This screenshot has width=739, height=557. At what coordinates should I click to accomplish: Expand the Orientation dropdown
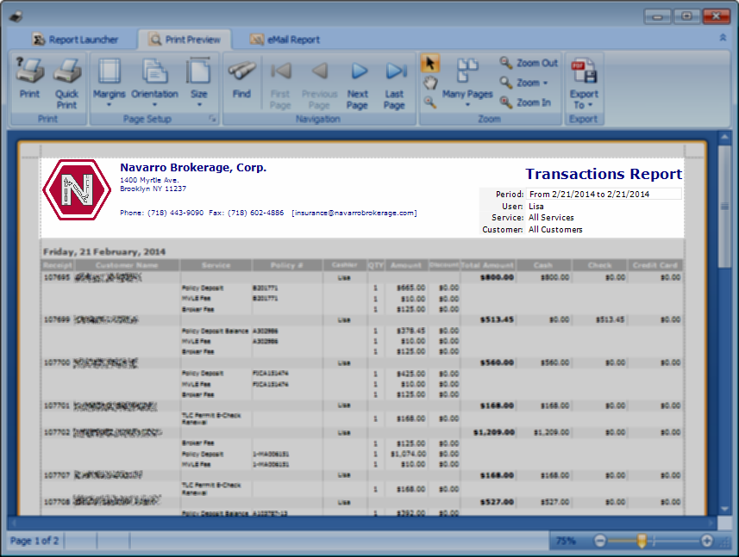tap(154, 82)
